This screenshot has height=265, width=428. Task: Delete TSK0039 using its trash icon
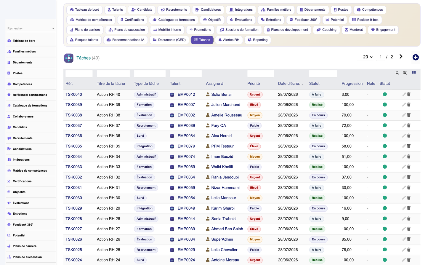point(409,105)
